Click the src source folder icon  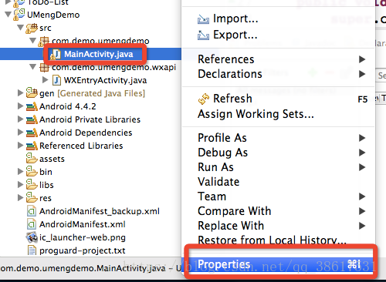click(32, 28)
